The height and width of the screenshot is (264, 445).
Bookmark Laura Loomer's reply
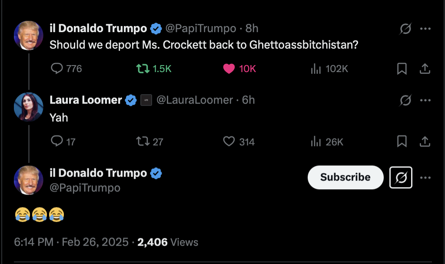tap(402, 142)
